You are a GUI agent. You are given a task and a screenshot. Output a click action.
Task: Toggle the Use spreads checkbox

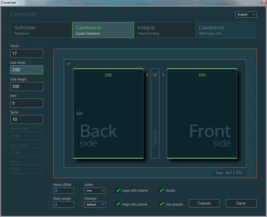[161, 204]
